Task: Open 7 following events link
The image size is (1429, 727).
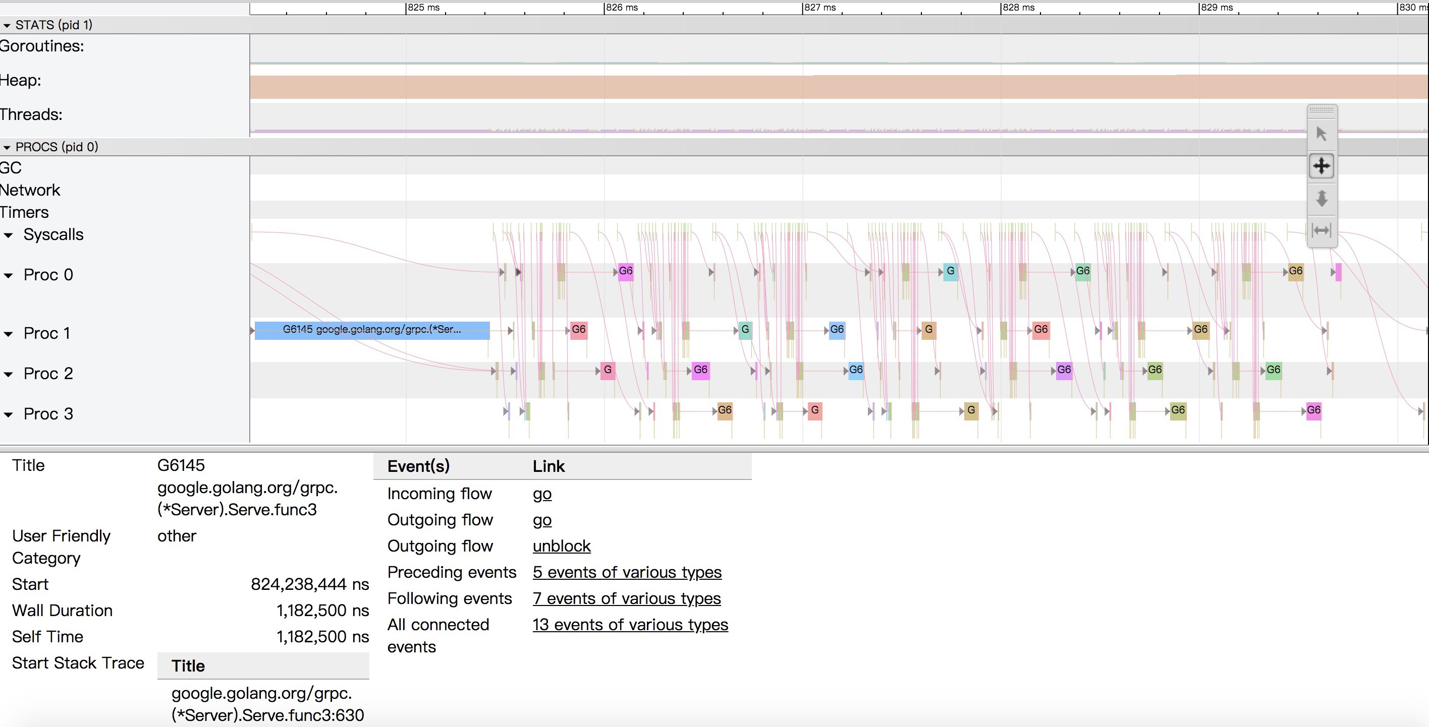Action: 626,598
